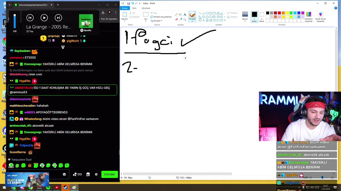341x191 pixels.
Task: Choose the Line shape in Şekiller gallery
Action: click(x=200, y=13)
